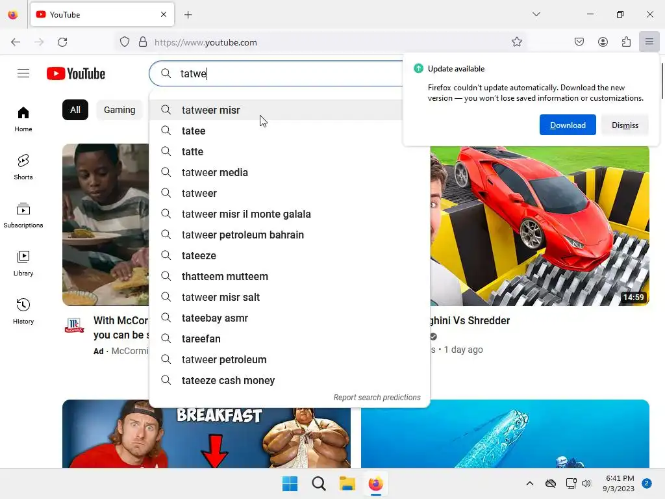Choose suggestion 'tatweer media'

coord(289,172)
